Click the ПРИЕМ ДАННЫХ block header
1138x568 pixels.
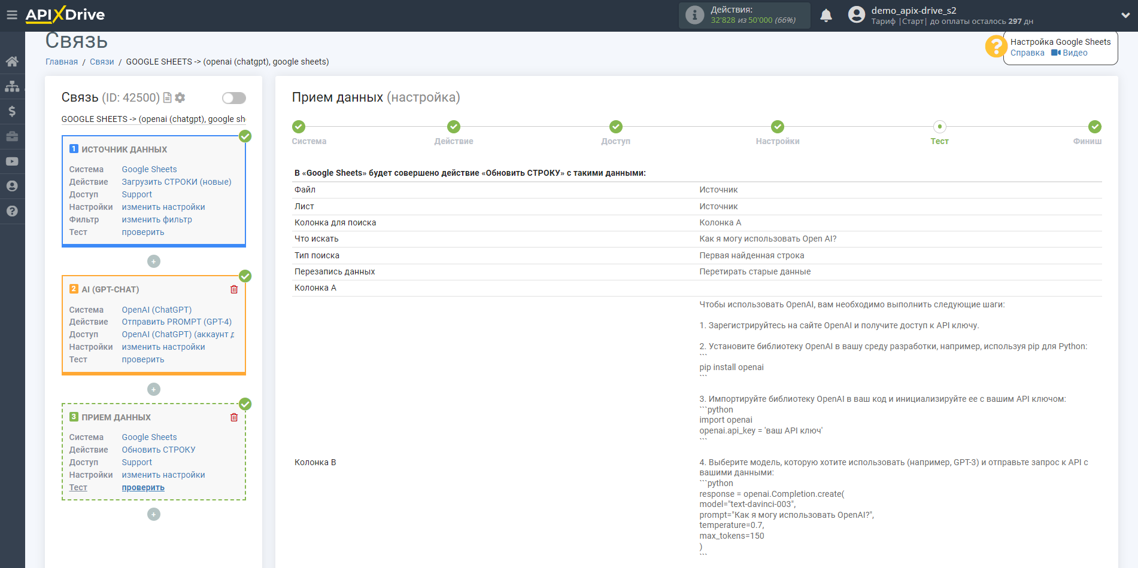point(116,417)
